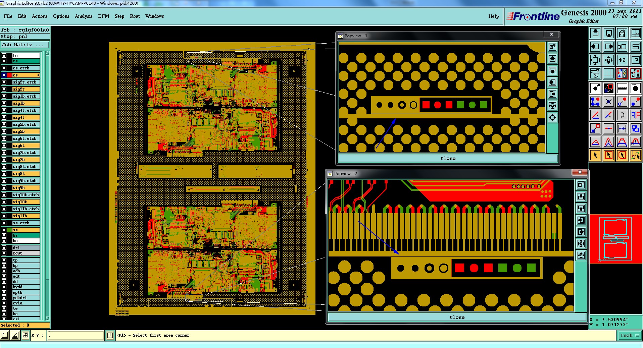The height and width of the screenshot is (348, 643).
Task: Select the mpth layer name
Action: coord(26,292)
